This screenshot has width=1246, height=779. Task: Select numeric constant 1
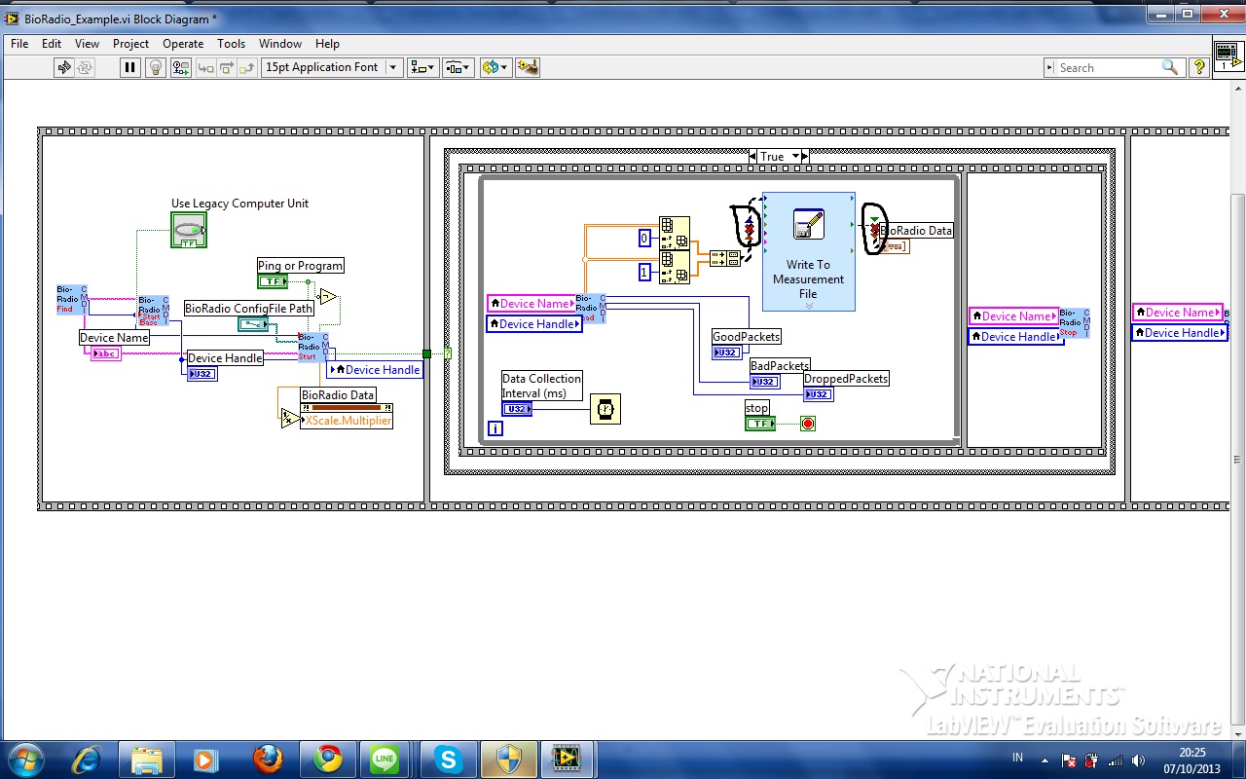643,272
